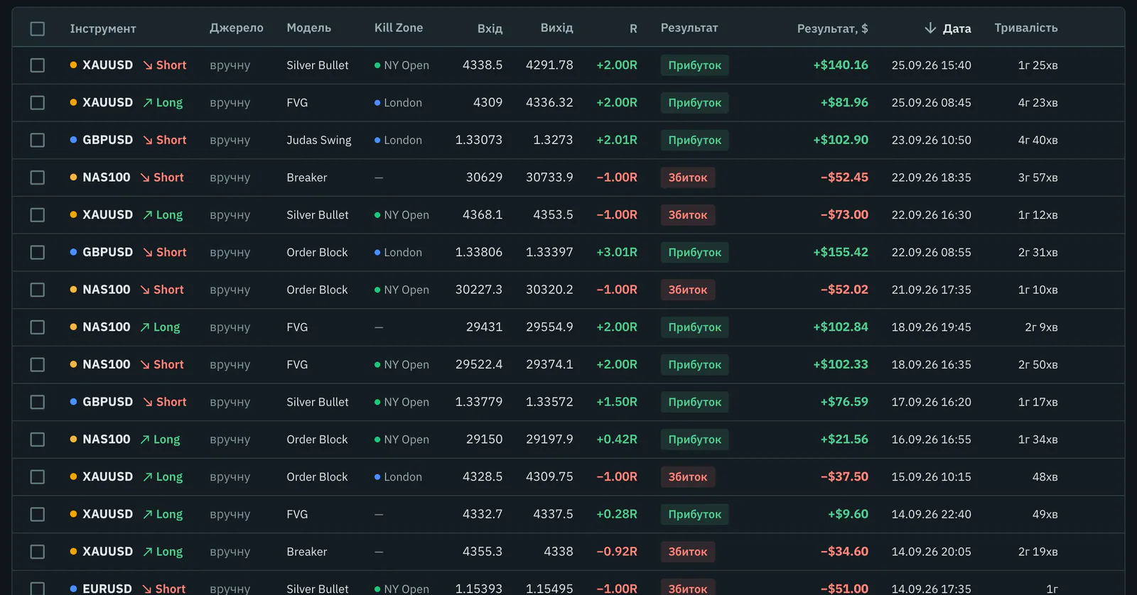Mark the checkbox for the 18.09.26 19:45 NAS100 trade
The image size is (1137, 595).
coord(38,327)
